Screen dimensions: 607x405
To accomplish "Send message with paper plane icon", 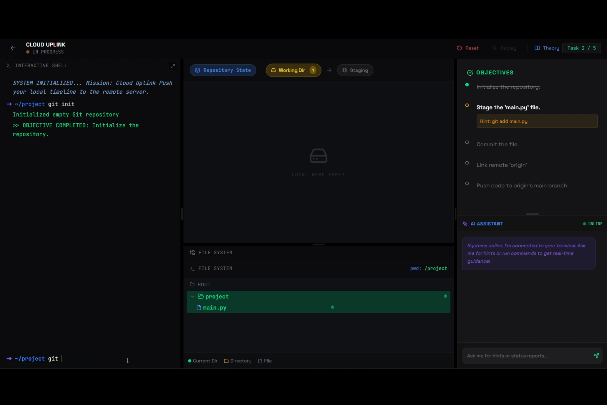I will pos(596,356).
